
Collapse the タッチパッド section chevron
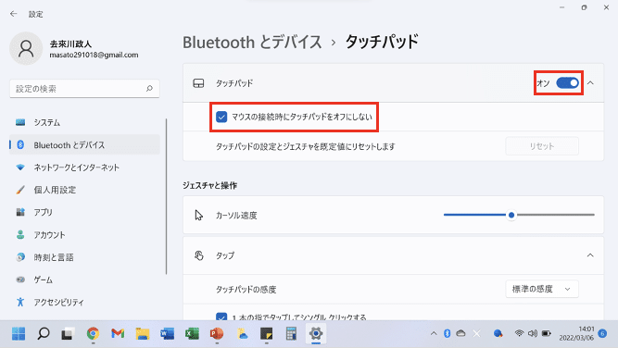590,83
